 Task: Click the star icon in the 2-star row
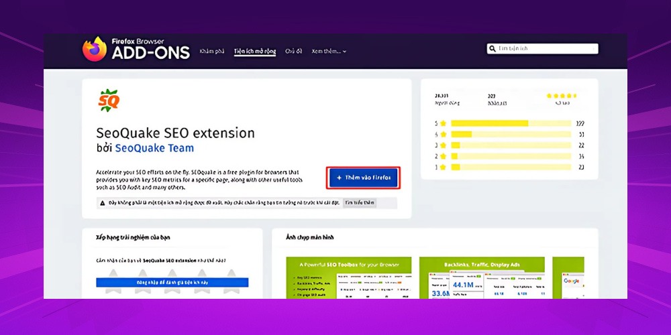(x=443, y=156)
